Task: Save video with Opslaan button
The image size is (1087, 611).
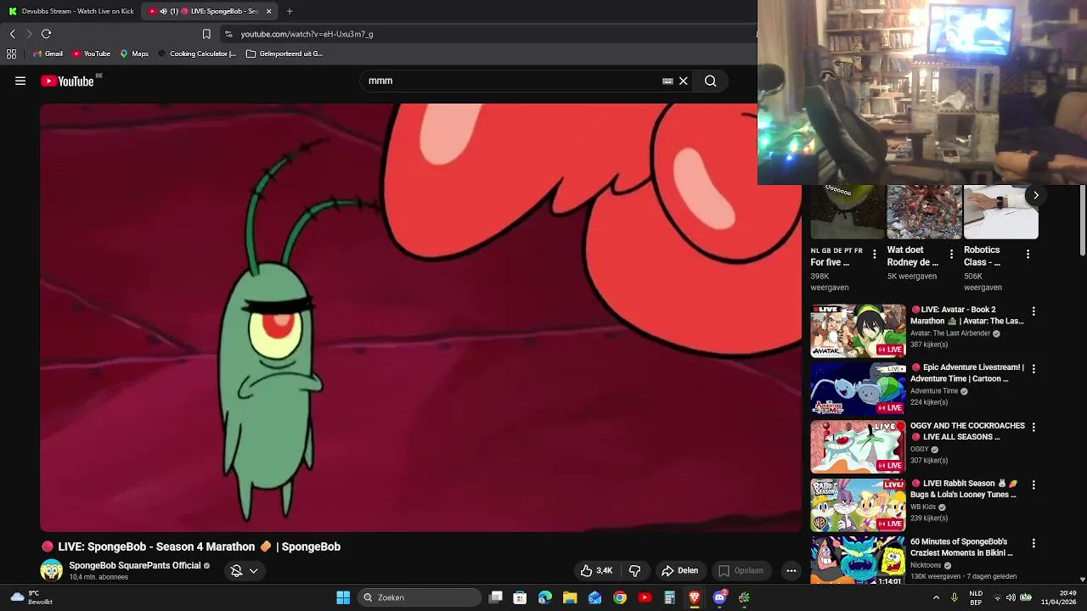Action: pyautogui.click(x=741, y=571)
